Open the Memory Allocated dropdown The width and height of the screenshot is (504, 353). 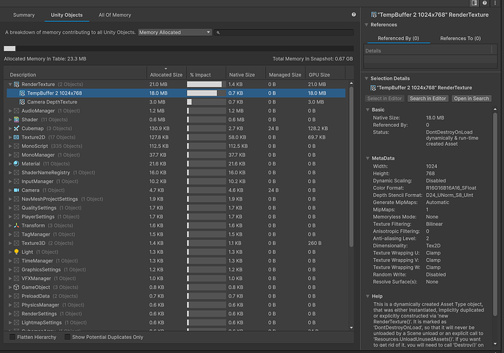175,33
